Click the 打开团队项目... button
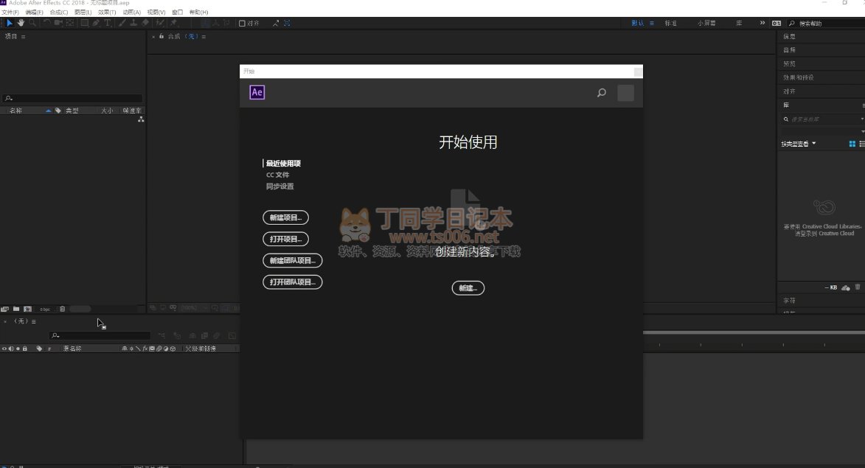This screenshot has height=468, width=865. pos(292,282)
